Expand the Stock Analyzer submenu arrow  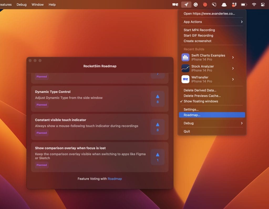(x=233, y=68)
